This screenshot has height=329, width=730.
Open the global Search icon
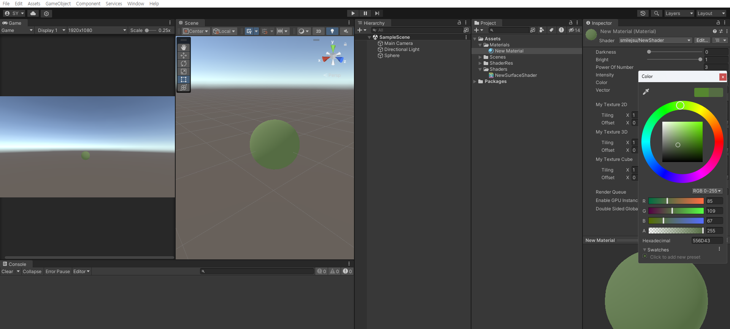pos(656,13)
